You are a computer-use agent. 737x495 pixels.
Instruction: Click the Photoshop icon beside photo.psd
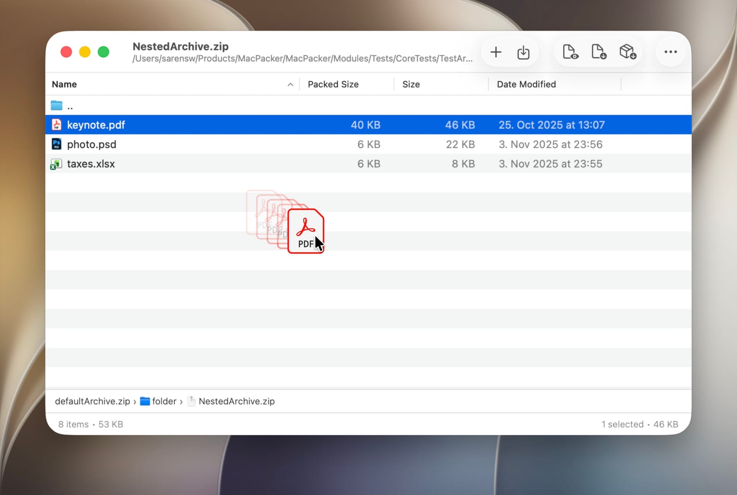point(56,144)
